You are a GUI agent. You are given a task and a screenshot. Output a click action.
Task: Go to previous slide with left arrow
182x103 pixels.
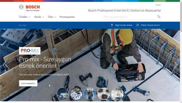pos(5,65)
